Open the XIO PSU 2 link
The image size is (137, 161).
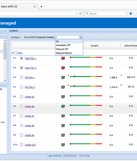coord(30,87)
